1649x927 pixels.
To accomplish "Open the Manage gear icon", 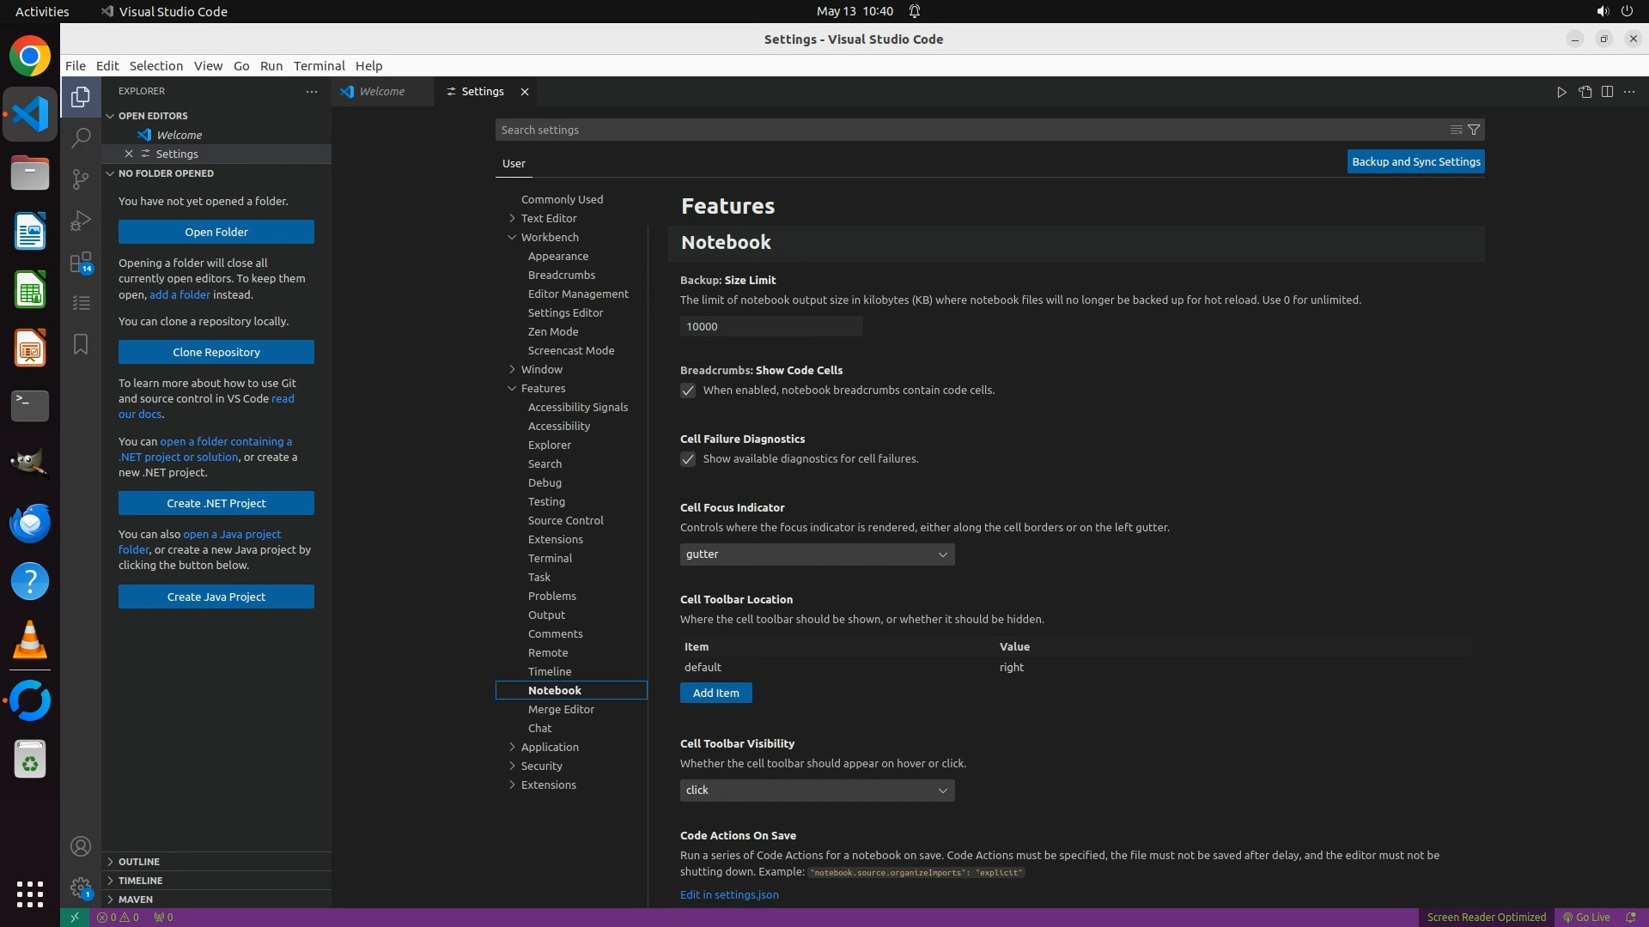I will point(81,888).
